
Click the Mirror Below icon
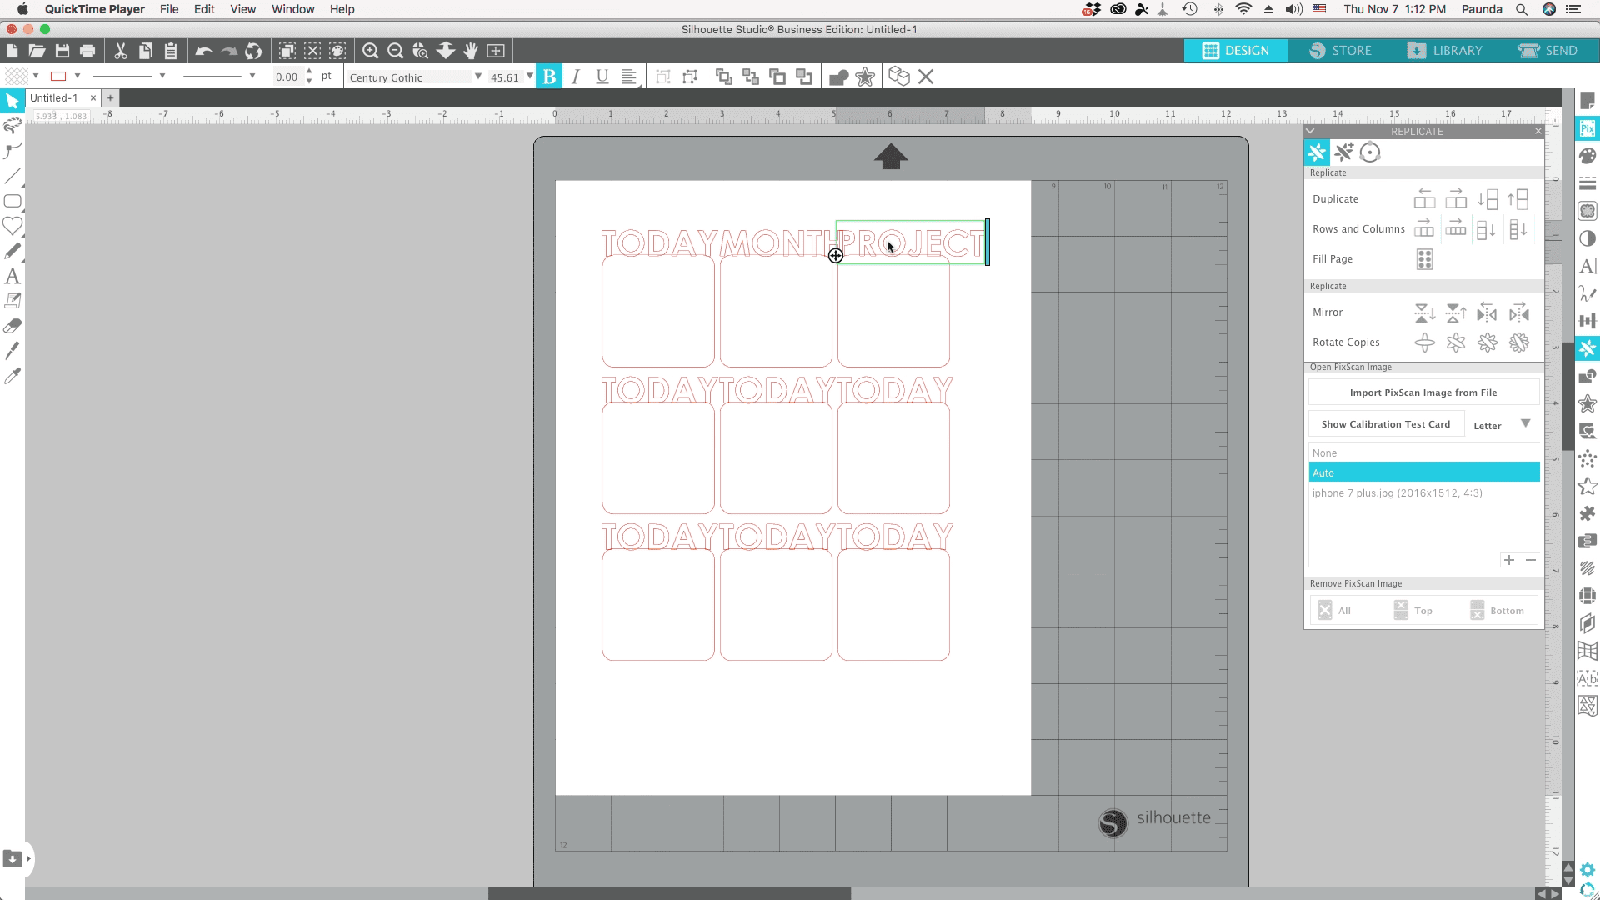coord(1423,312)
